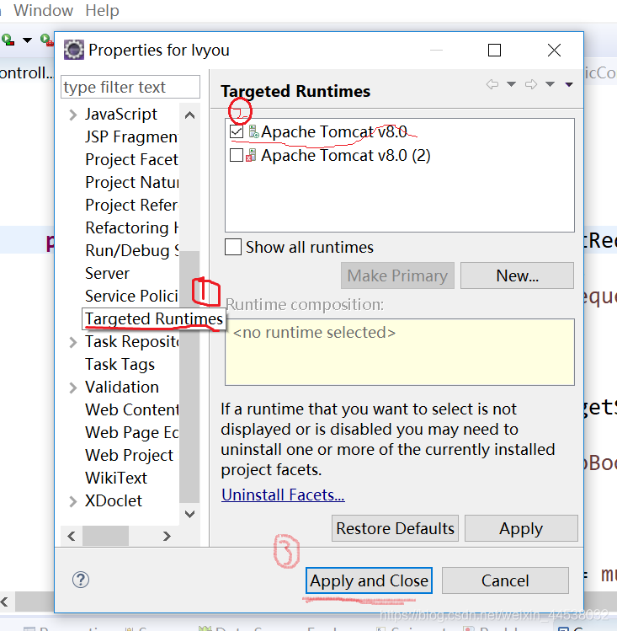The width and height of the screenshot is (617, 631).
Task: Click Apply and Close
Action: (x=369, y=580)
